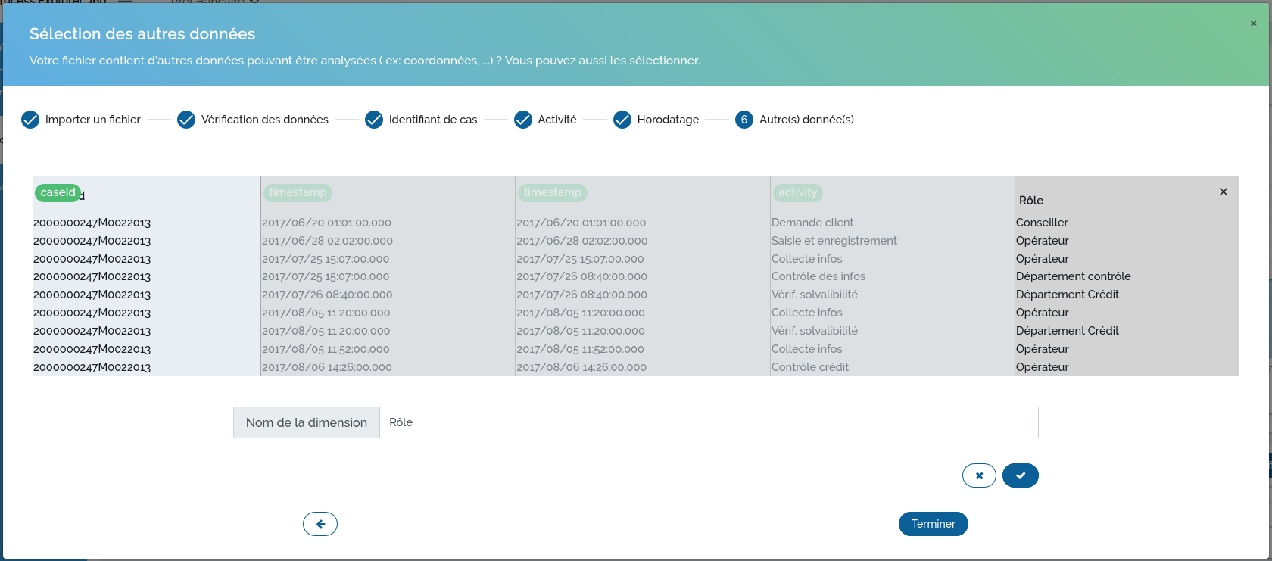The image size is (1272, 561).
Task: Click the caseId green tag
Action: [x=58, y=192]
